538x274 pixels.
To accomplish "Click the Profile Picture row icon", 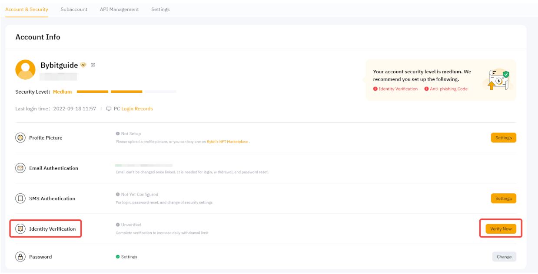I will click(x=20, y=138).
